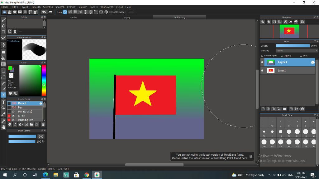The height and width of the screenshot is (179, 319).
Task: Click the green foreground color swatch
Action: 10,68
